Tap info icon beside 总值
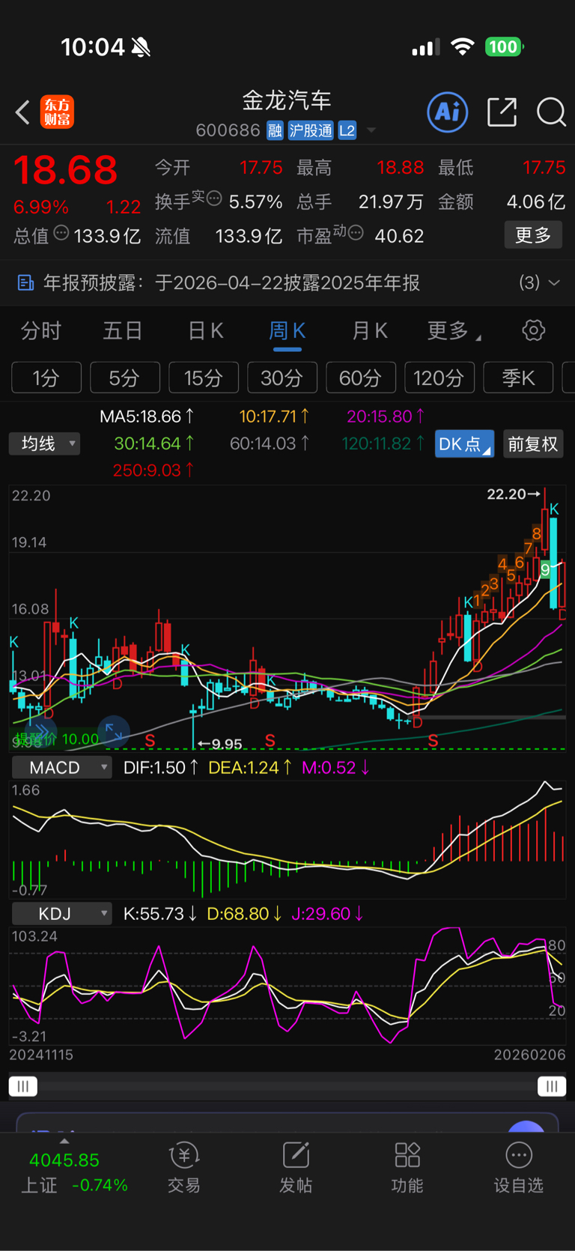Screen dimensions: 575x1251 [61, 233]
